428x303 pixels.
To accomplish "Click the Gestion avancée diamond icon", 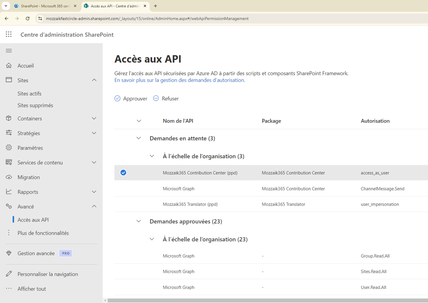I will tap(9, 253).
